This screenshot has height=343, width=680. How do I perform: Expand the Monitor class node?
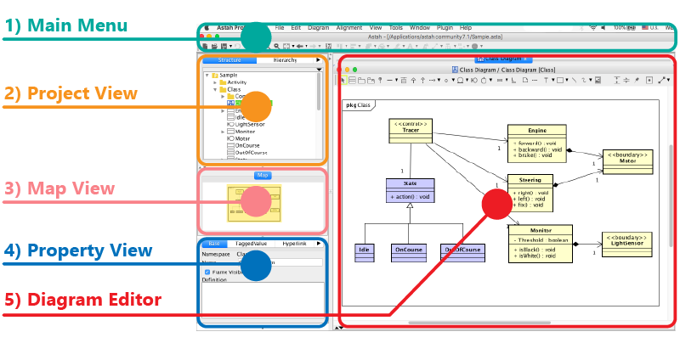coord(223,132)
